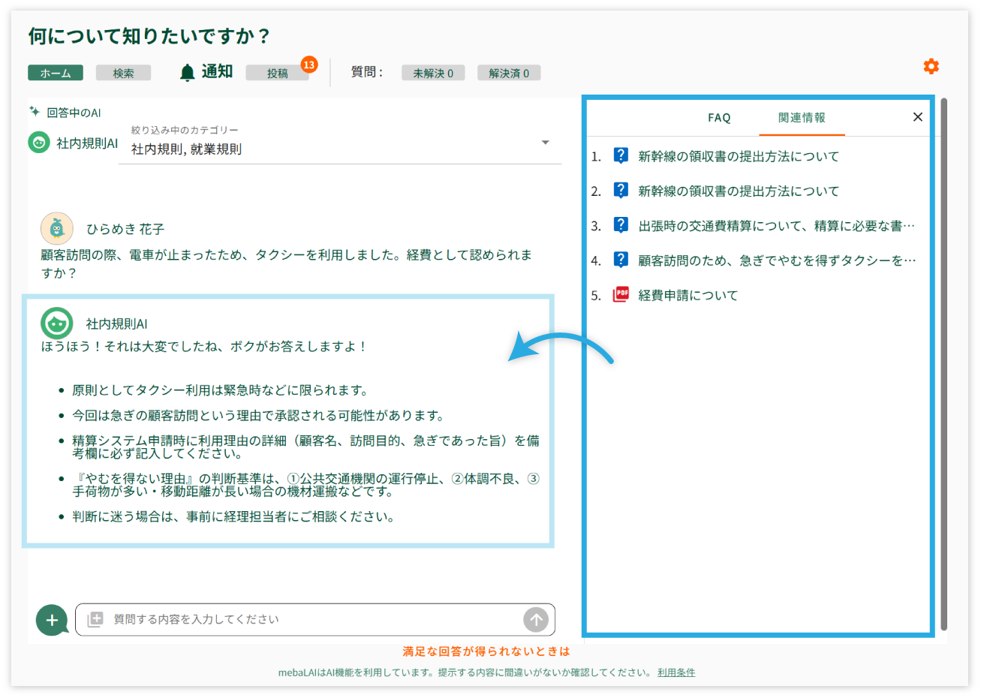The width and height of the screenshot is (981, 698).
Task: Click the green plus new chat button
Action: tap(52, 620)
